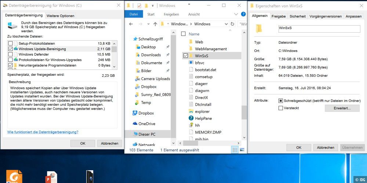Click the Explorer back arrow
This screenshot has height=183, width=367.
[131, 24]
